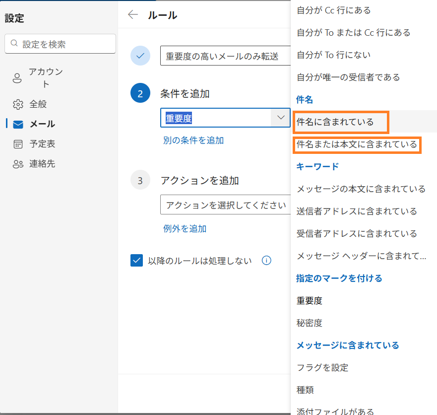Screen dimensions: 437x415
Task: Click the info icon beside 以降のルールは処理しない
Action: point(266,260)
